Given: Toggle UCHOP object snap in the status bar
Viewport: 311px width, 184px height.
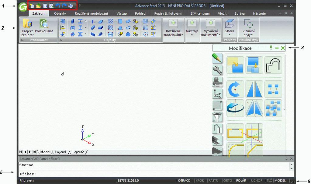Looking at the screenshot, I should pos(257,181).
